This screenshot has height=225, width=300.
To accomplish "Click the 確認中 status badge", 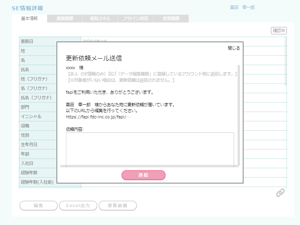I will [x=279, y=30].
